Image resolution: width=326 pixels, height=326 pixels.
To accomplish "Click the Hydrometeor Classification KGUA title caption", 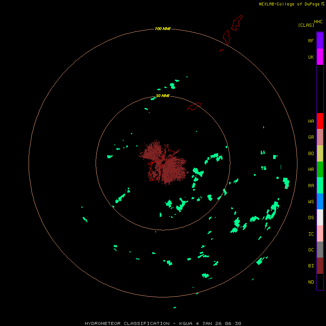I will coord(163,323).
